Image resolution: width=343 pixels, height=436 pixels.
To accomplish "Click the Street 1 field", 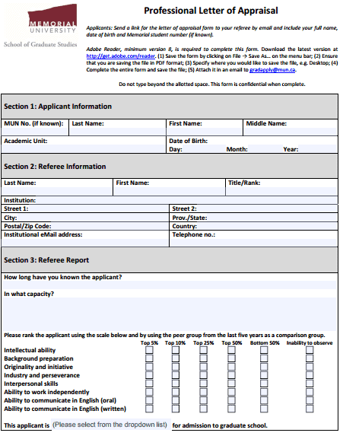I will [x=98, y=208].
